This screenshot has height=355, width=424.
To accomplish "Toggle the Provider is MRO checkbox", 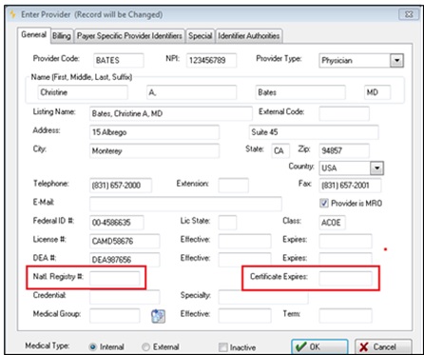I will click(323, 203).
